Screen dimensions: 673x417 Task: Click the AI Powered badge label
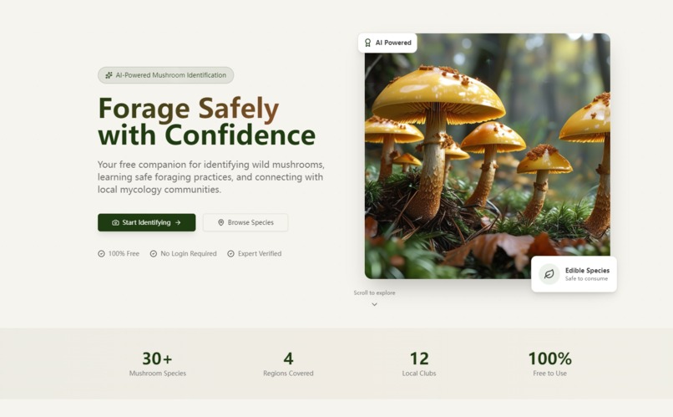coord(393,43)
